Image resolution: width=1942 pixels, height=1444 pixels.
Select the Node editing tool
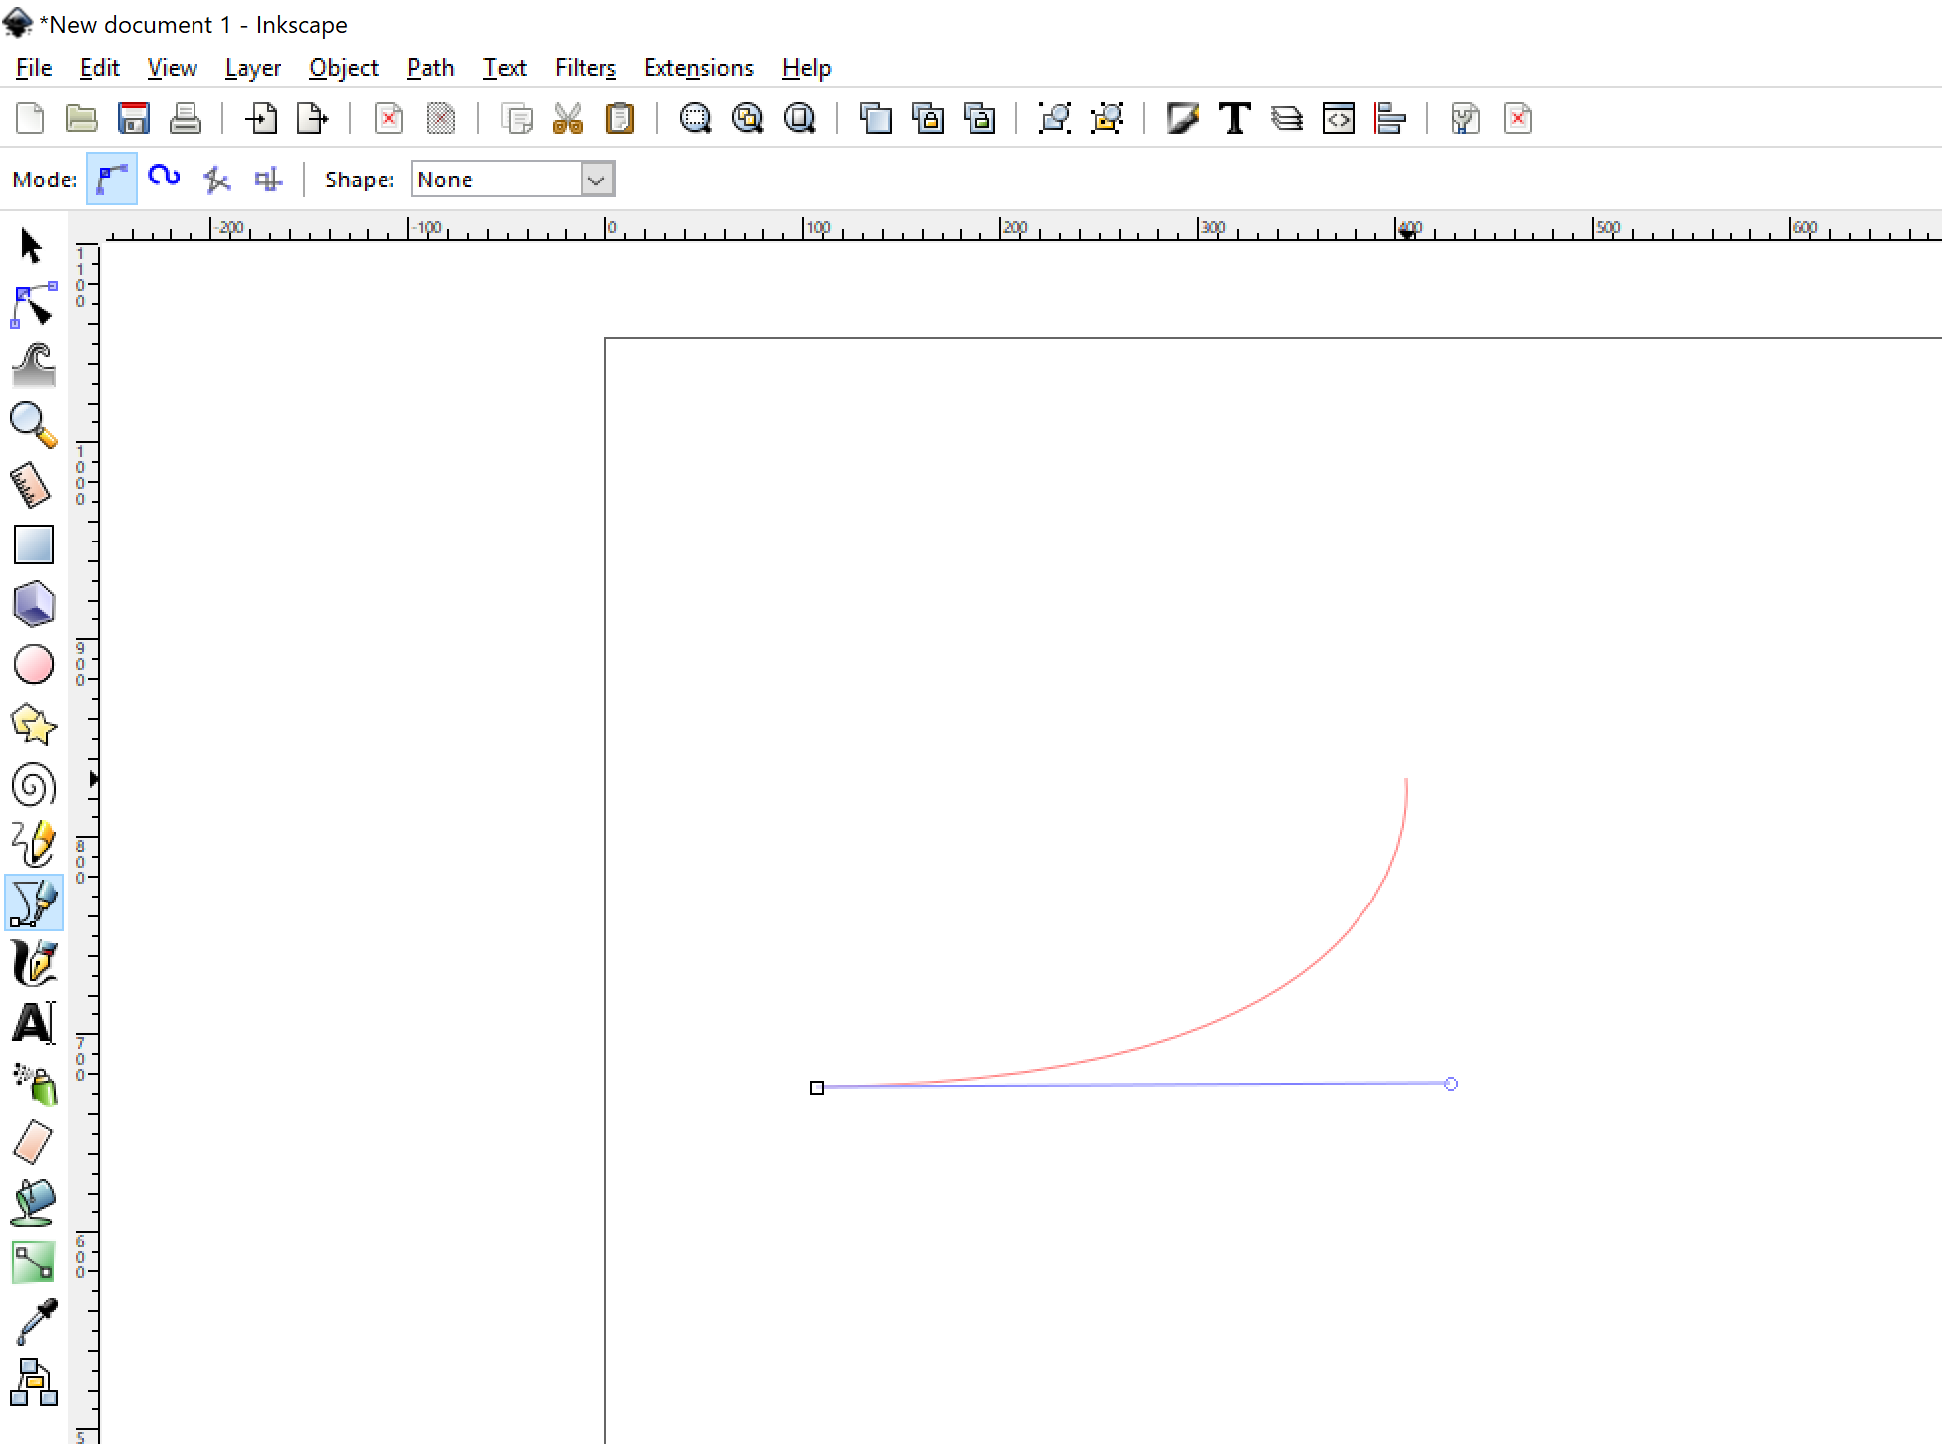32,305
